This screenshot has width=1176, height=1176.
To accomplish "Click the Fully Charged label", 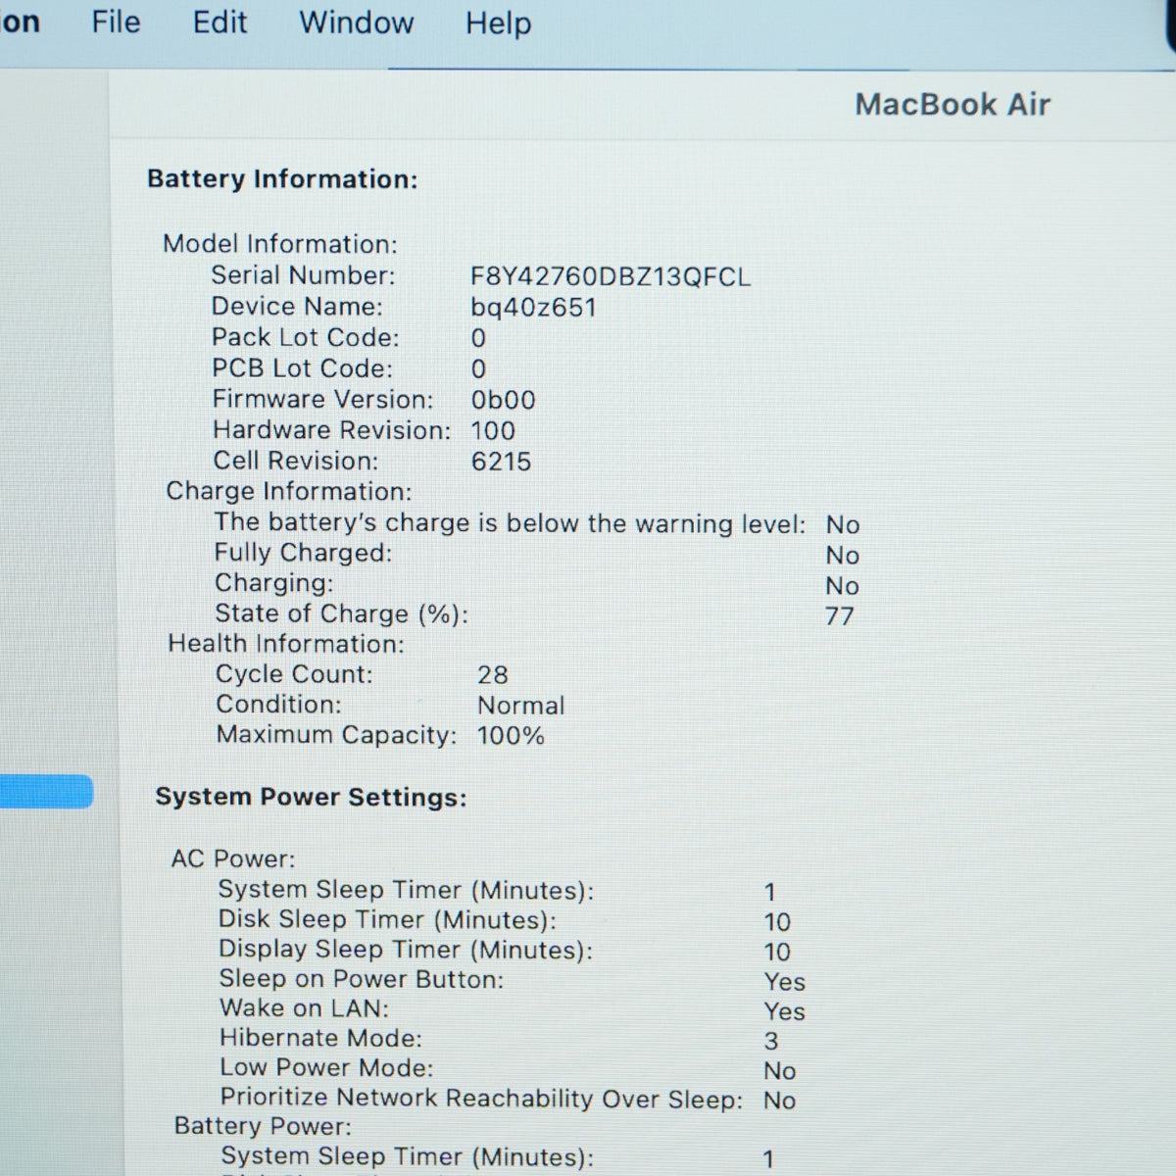I will tap(303, 553).
